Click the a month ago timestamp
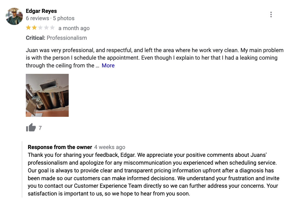Viewport: 292px width, 203px height. (x=74, y=28)
